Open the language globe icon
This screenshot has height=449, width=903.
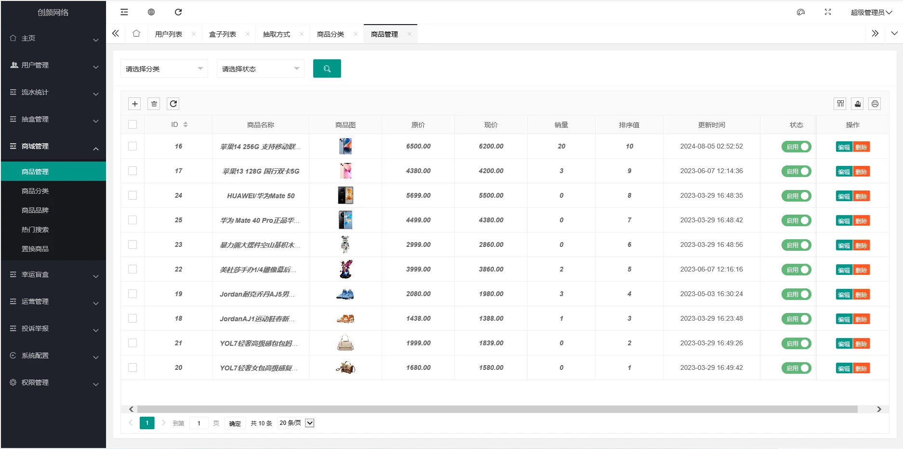[151, 12]
